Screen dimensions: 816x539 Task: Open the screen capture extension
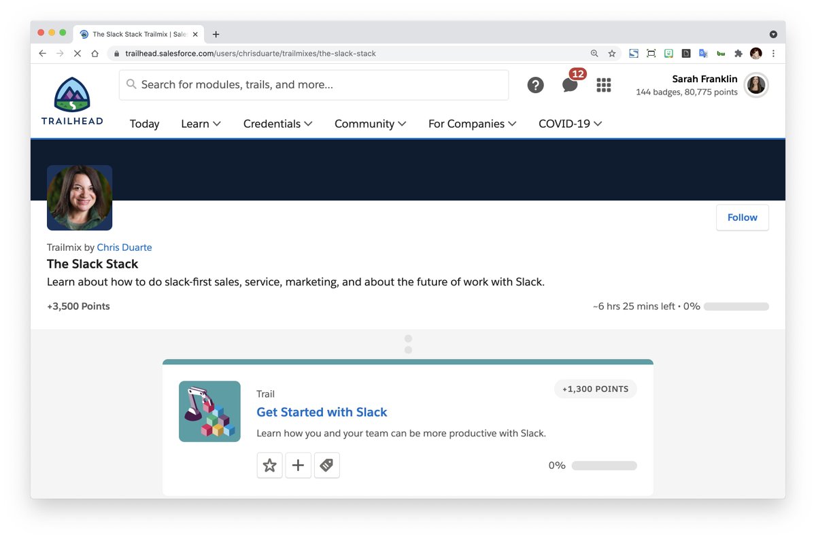[x=651, y=53]
